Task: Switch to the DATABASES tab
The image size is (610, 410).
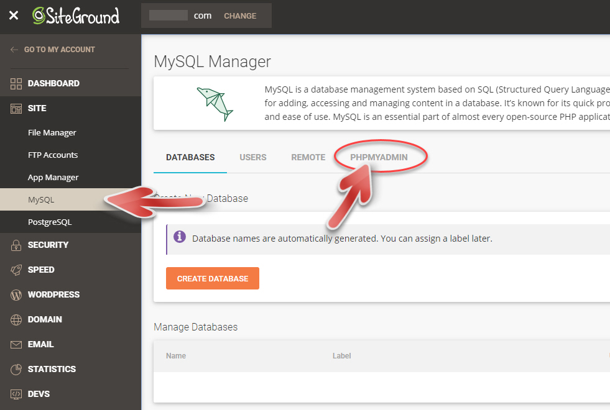Action: point(190,157)
